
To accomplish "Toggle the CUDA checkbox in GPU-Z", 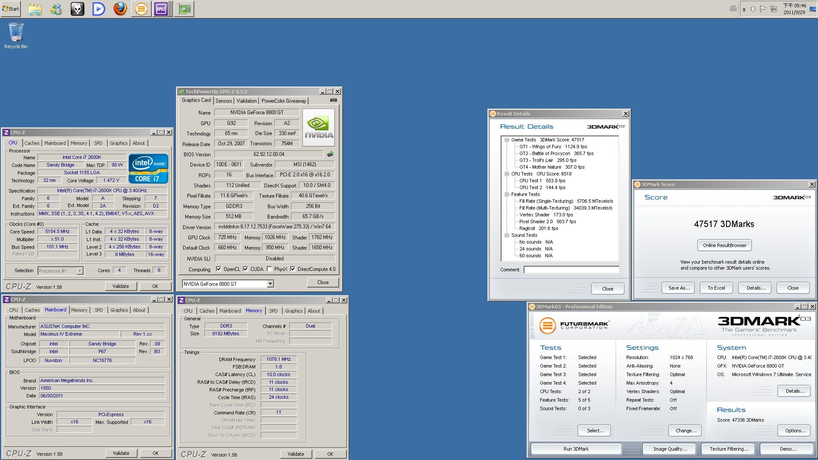I will 245,269.
